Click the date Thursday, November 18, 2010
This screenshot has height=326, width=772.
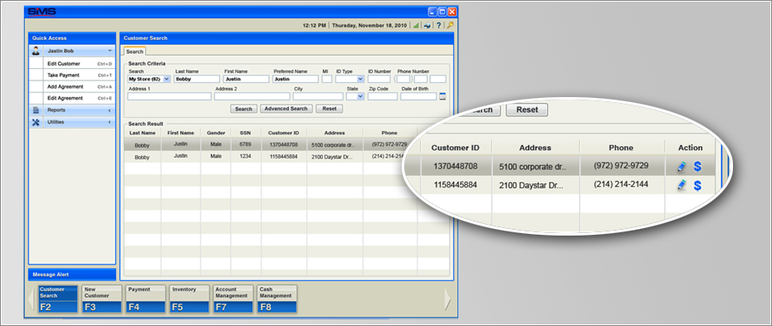(x=369, y=26)
